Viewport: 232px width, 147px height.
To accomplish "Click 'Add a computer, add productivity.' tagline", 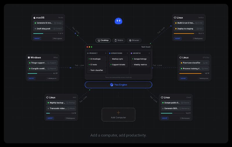I will (118, 135).
